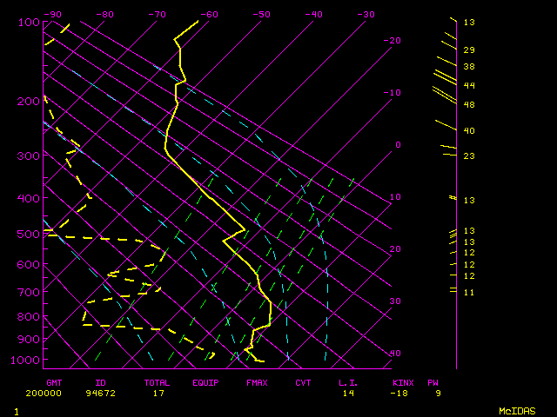Image resolution: width=557 pixels, height=417 pixels.
Task: Click the 500 pressure level label
Action: coord(28,234)
